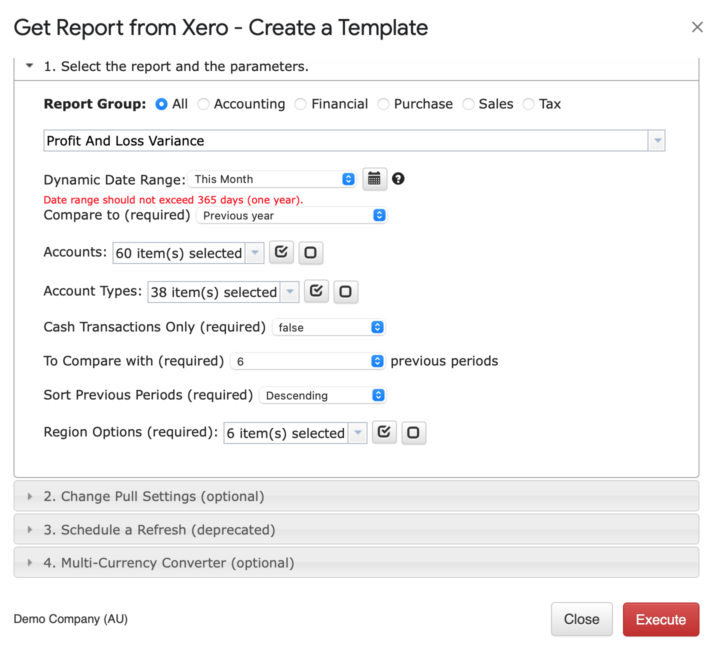Screen dimensions: 705x645
Task: Close the dialog with the X icon
Action: pyautogui.click(x=697, y=27)
